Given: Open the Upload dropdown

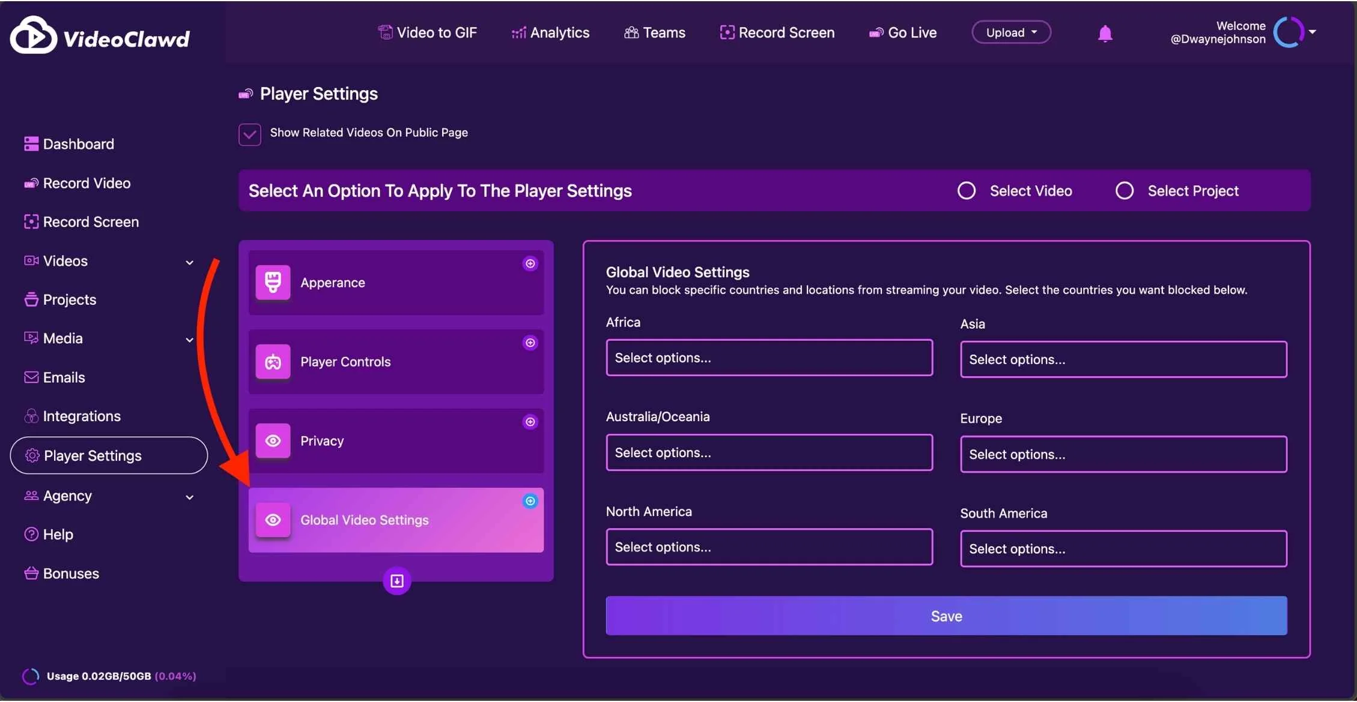Looking at the screenshot, I should tap(1011, 32).
